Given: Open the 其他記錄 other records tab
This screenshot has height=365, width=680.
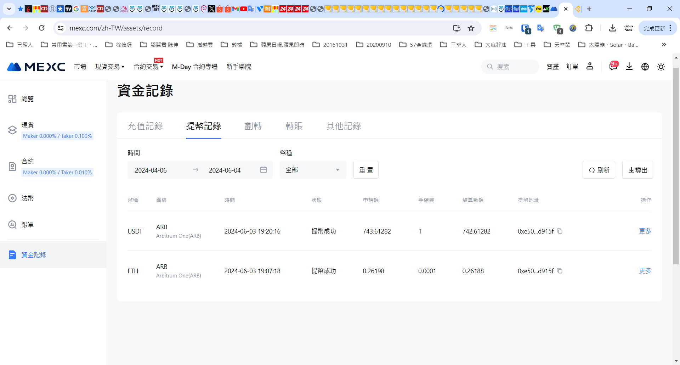Looking at the screenshot, I should [x=344, y=126].
